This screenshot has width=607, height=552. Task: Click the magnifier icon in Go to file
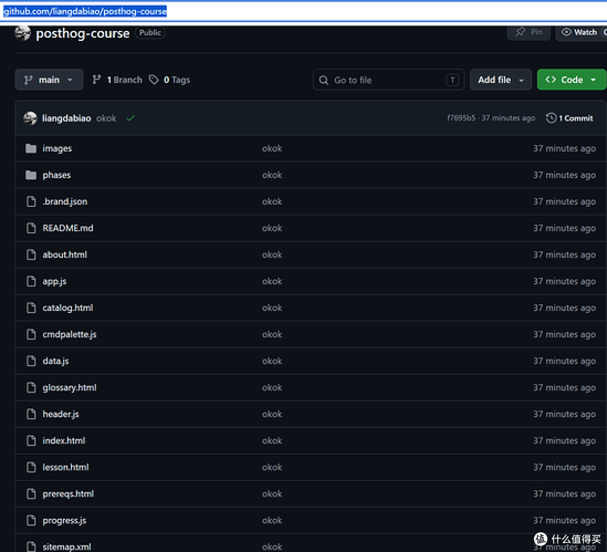324,80
